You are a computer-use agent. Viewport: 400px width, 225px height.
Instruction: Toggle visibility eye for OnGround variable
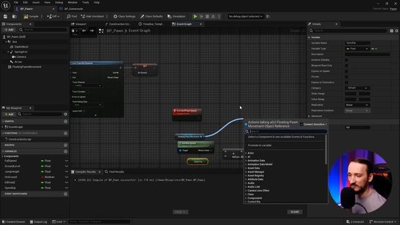pos(67,177)
